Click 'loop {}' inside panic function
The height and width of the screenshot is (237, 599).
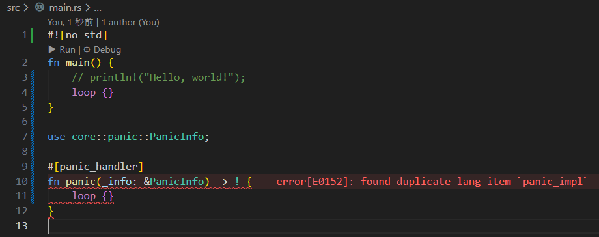click(x=93, y=197)
